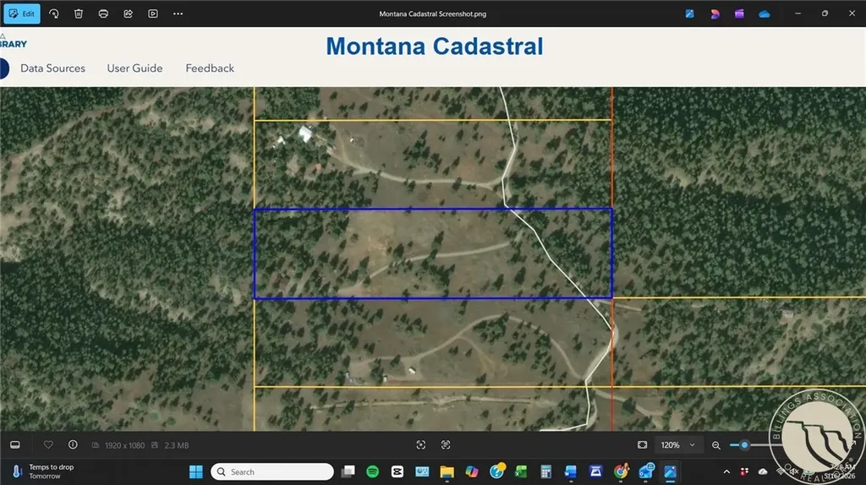This screenshot has height=485, width=866.
Task: Delete the image using the trash icon
Action: click(79, 14)
